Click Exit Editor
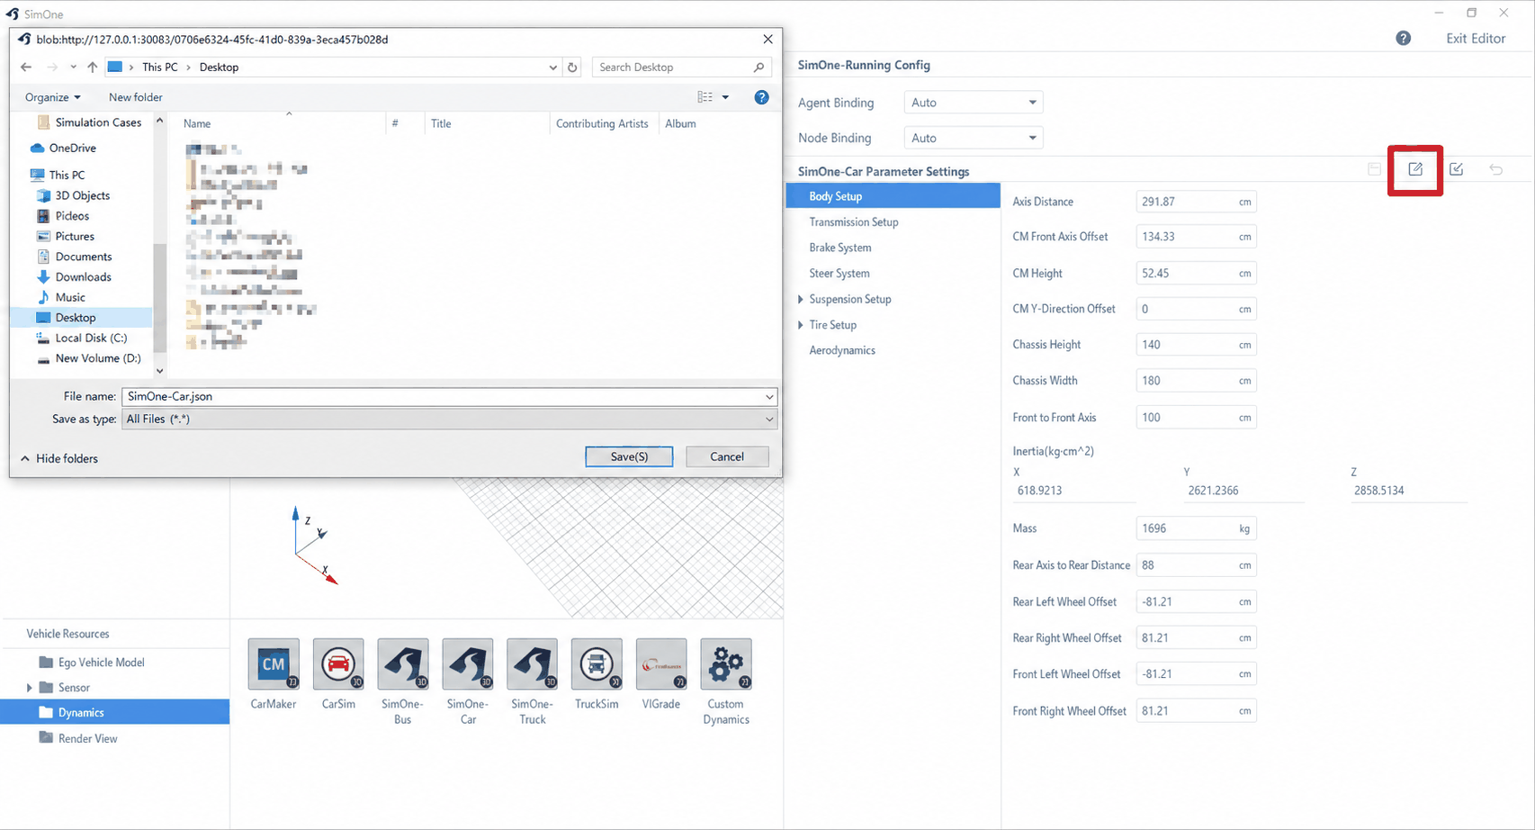 [1476, 38]
